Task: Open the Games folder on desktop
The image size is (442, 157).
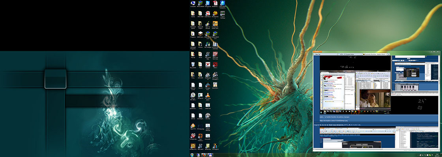Action: 193,14
